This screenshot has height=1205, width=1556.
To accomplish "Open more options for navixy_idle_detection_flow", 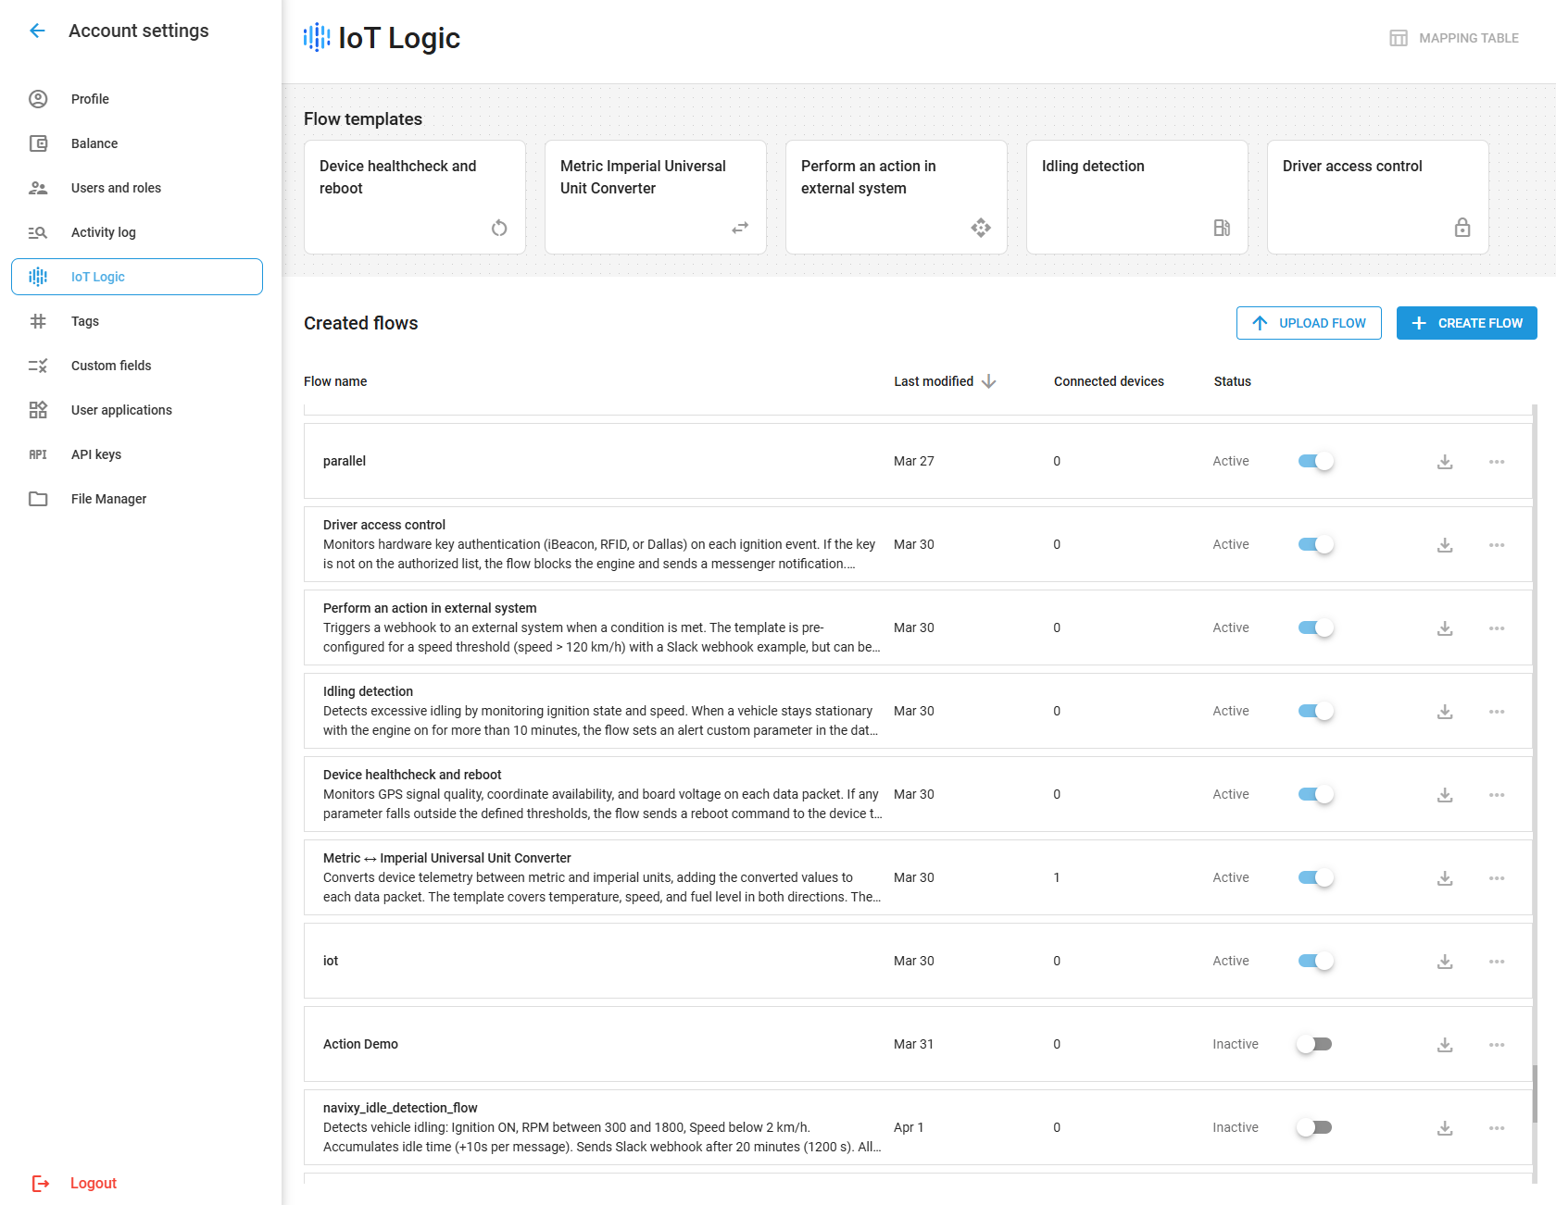I will click(1497, 1127).
